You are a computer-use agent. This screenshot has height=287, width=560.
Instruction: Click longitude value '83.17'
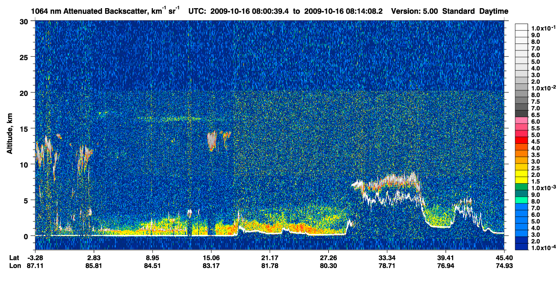coord(211,265)
